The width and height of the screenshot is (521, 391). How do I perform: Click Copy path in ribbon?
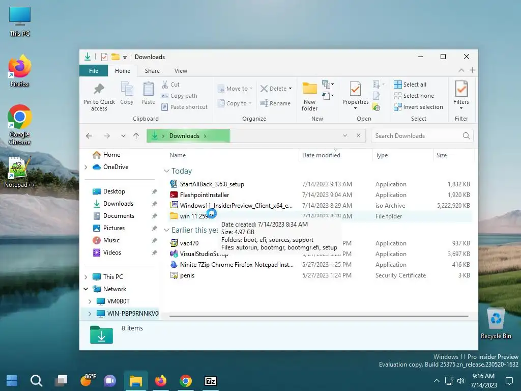coord(179,96)
